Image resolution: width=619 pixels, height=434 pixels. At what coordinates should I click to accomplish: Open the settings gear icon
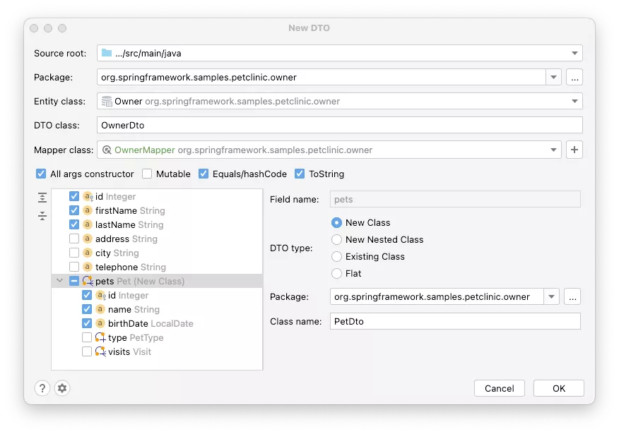pos(62,388)
